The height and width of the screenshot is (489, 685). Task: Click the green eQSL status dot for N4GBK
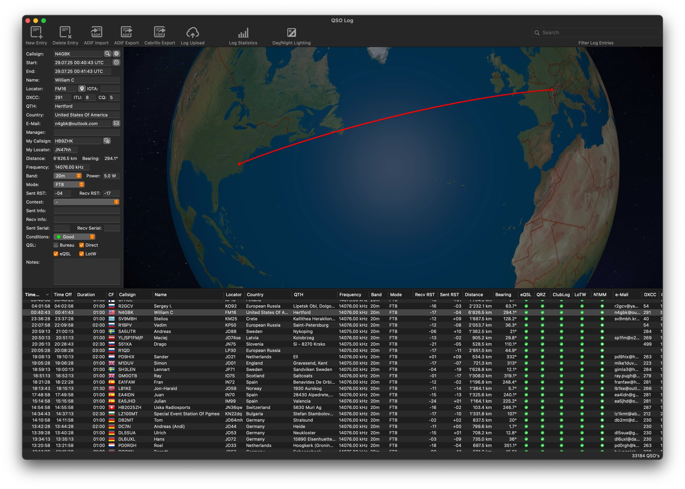pyautogui.click(x=526, y=312)
